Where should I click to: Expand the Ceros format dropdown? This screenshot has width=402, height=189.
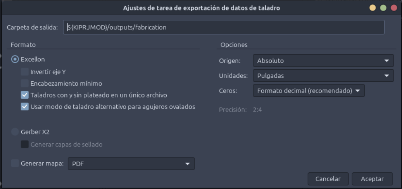tap(309, 91)
